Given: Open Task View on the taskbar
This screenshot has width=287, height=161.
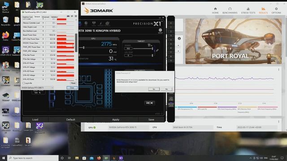Looking at the screenshot, I should pyautogui.click(x=70, y=158).
